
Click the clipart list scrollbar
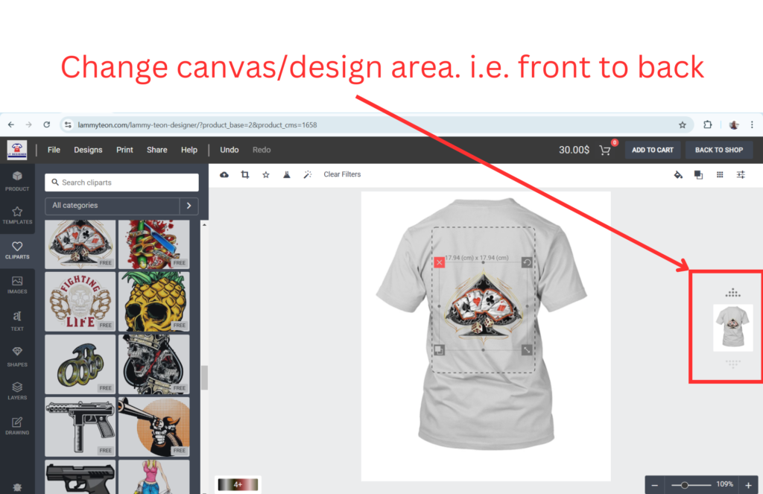tap(204, 378)
